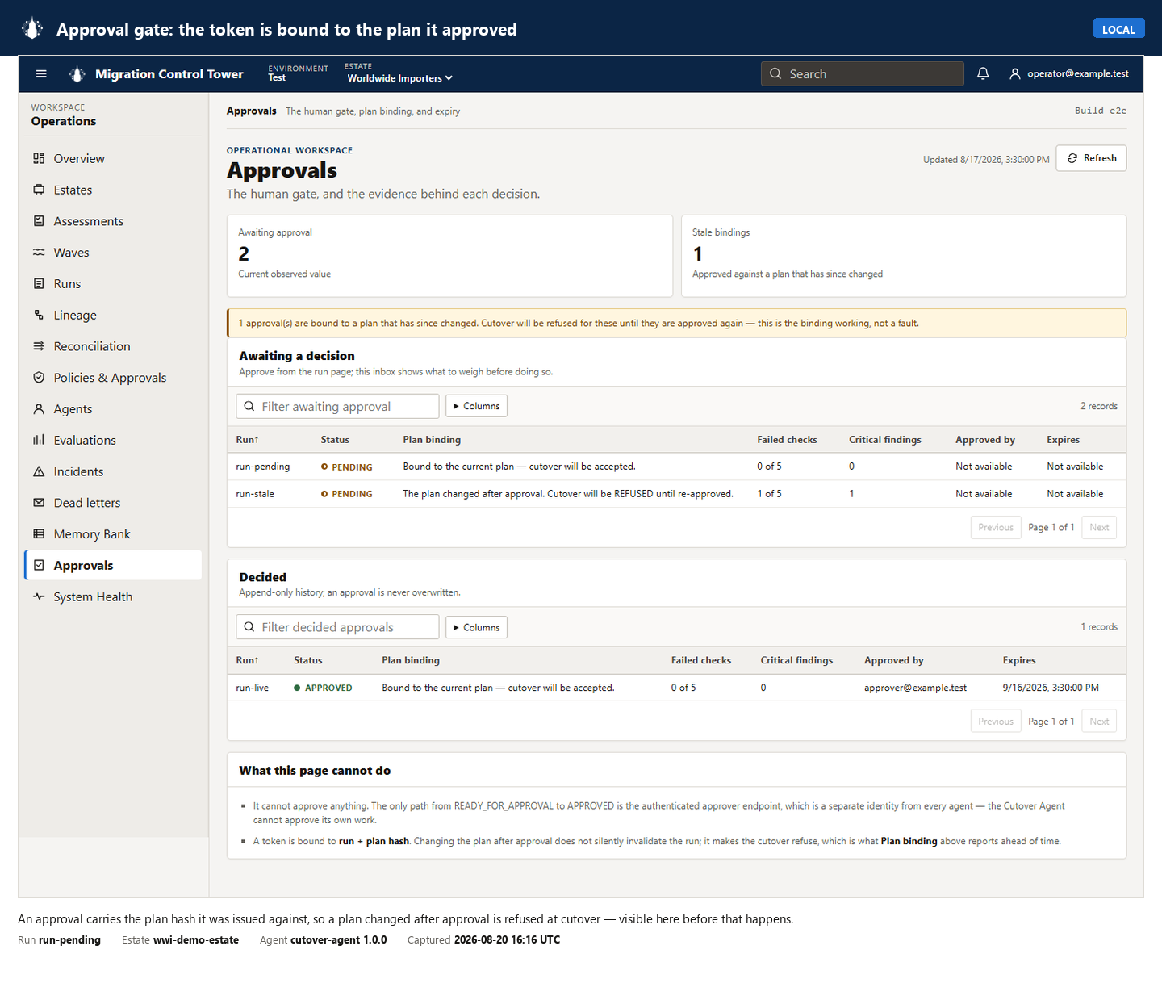The width and height of the screenshot is (1162, 1000).
Task: Click Next in the awaiting table pagination
Action: coord(1099,528)
